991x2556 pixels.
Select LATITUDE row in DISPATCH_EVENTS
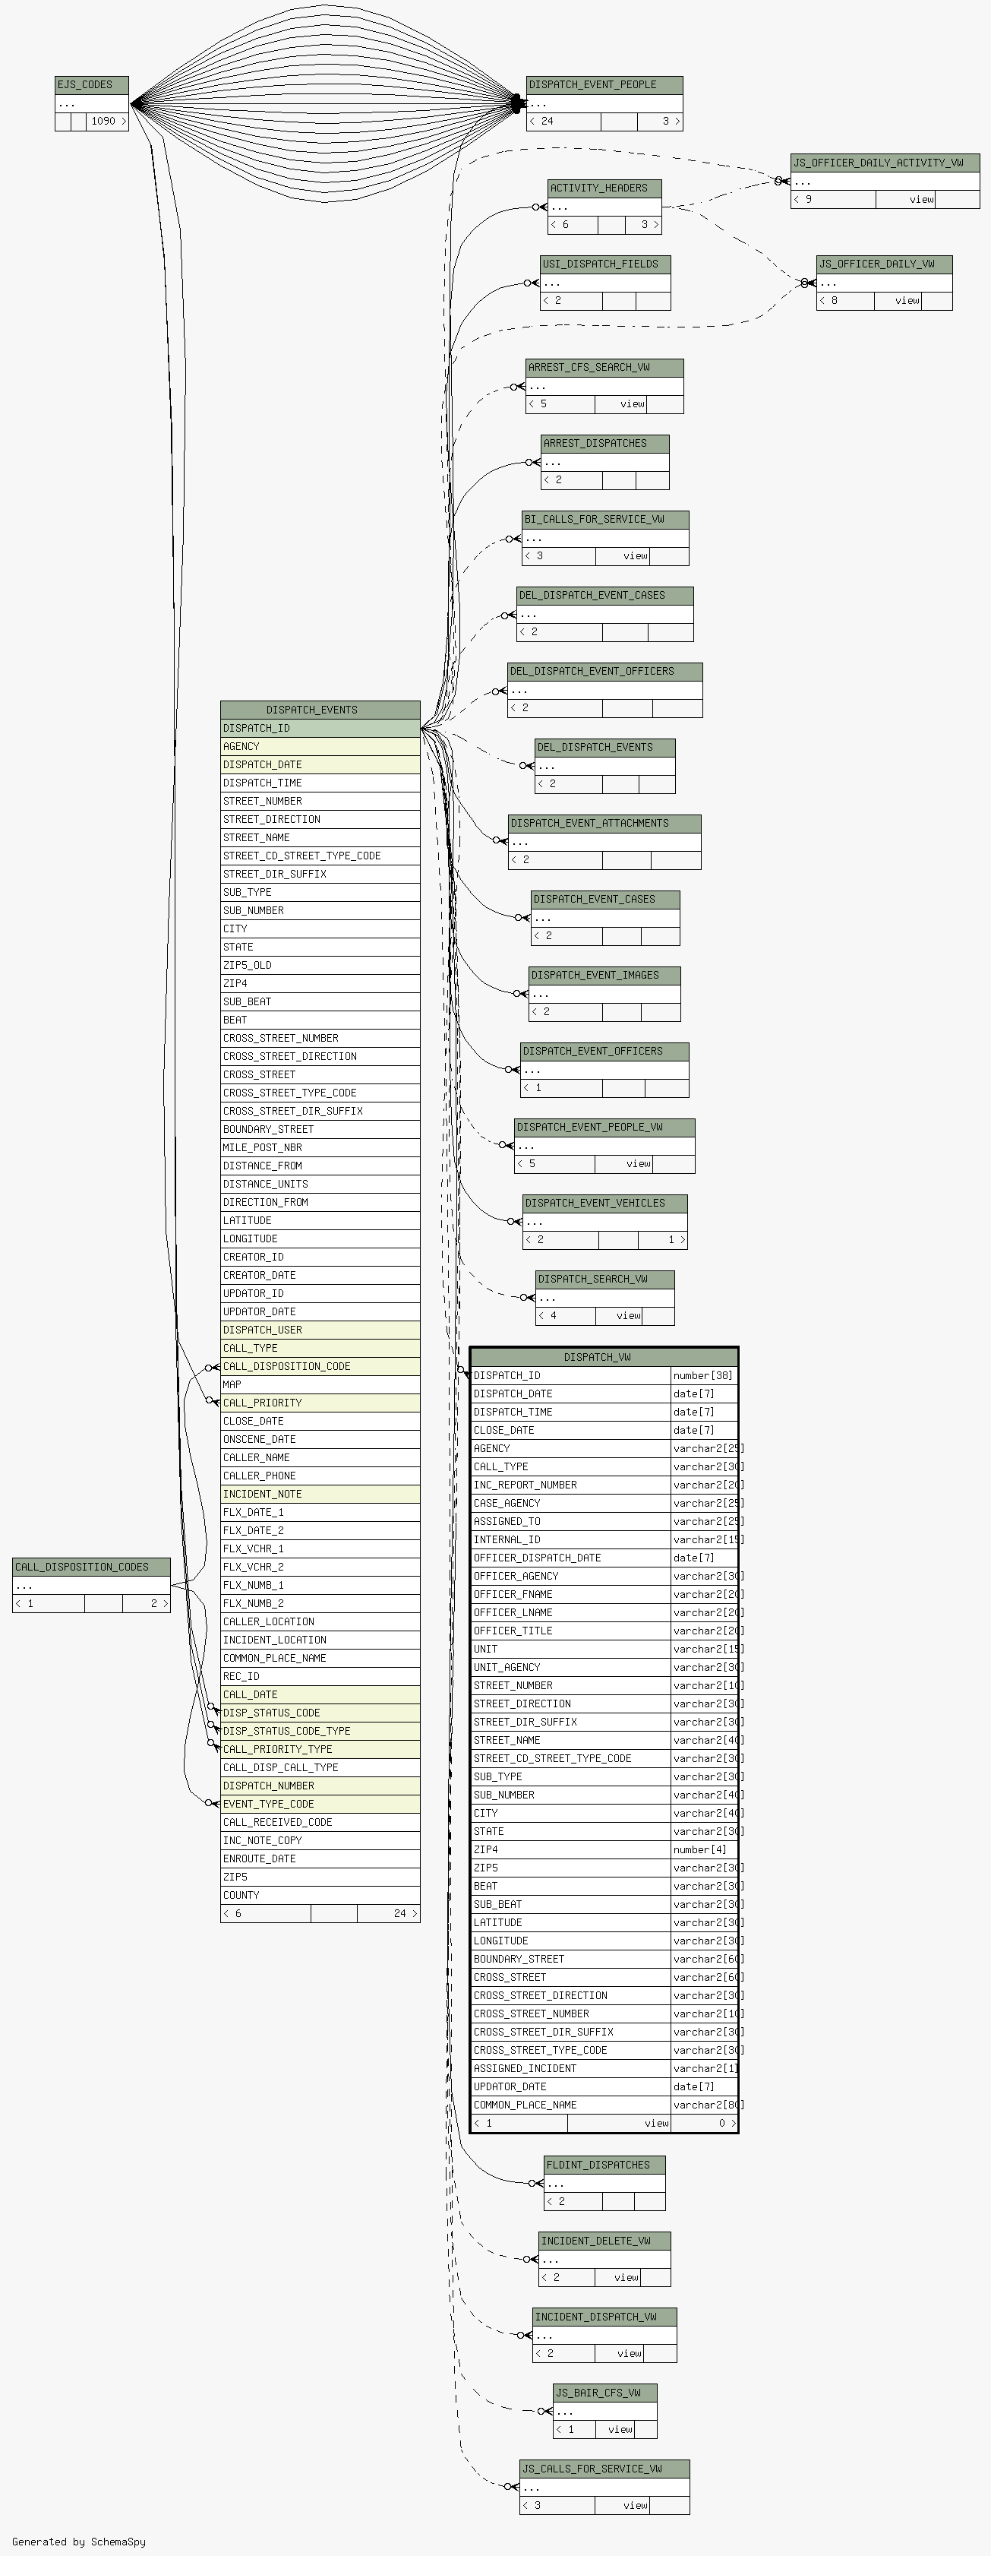(320, 1222)
